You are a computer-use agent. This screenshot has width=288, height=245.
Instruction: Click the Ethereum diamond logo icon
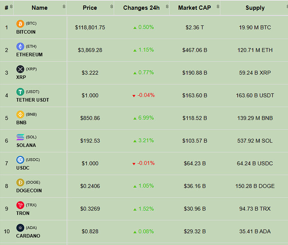20,46
